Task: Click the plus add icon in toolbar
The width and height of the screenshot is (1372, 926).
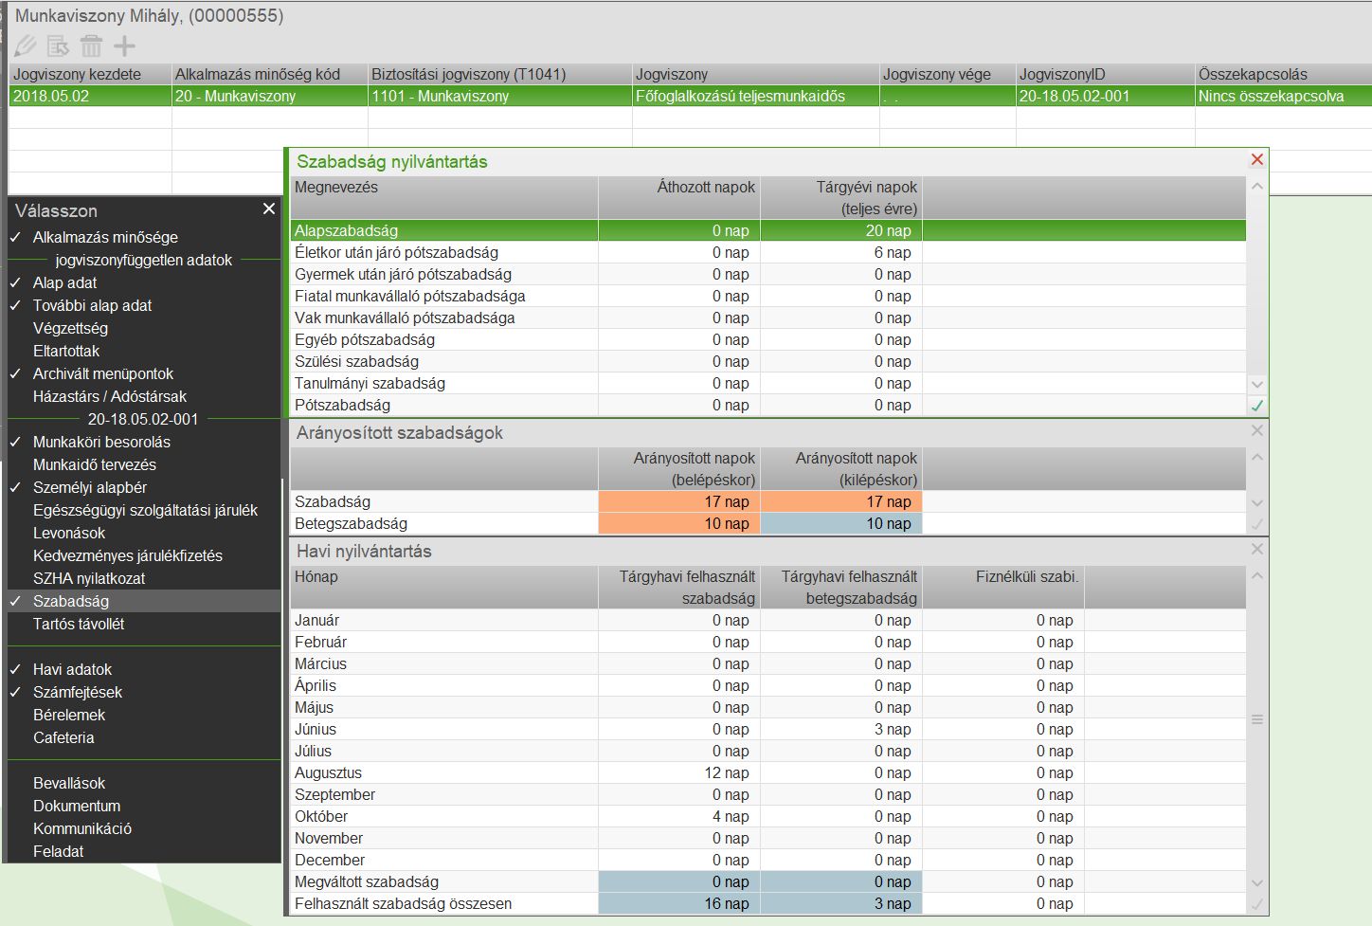Action: [124, 45]
